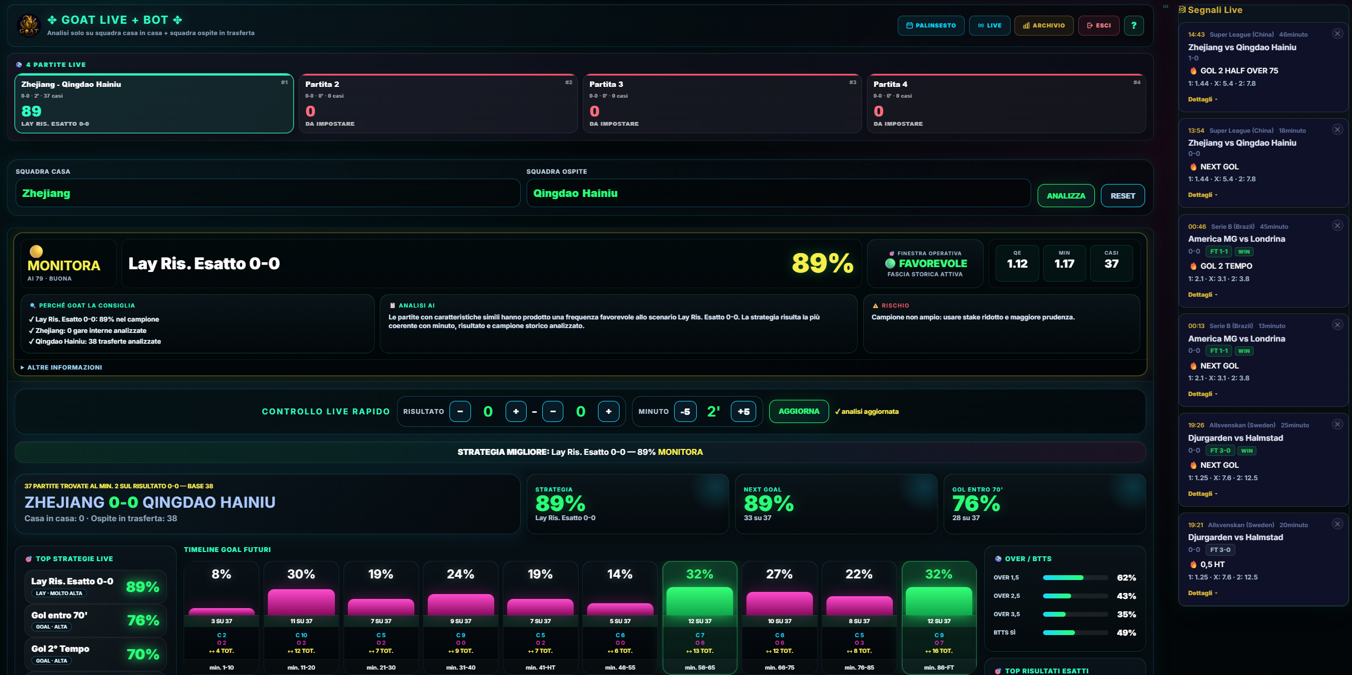
Task: Add 5 minutes to match minute
Action: click(743, 411)
